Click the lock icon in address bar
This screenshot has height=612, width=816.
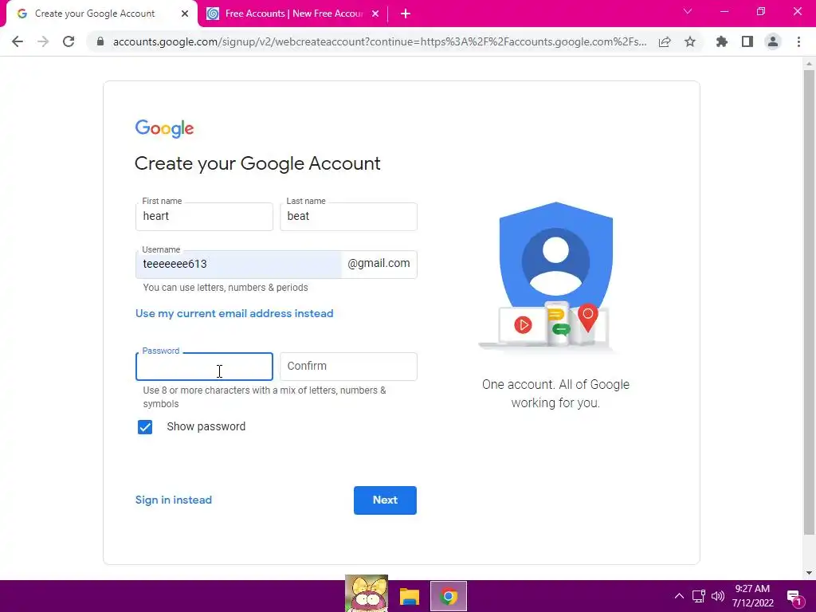[x=100, y=41]
